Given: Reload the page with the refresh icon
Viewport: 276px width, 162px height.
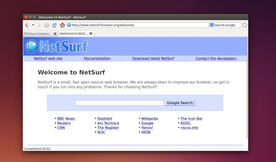Looking at the screenshot, I should [55, 25].
